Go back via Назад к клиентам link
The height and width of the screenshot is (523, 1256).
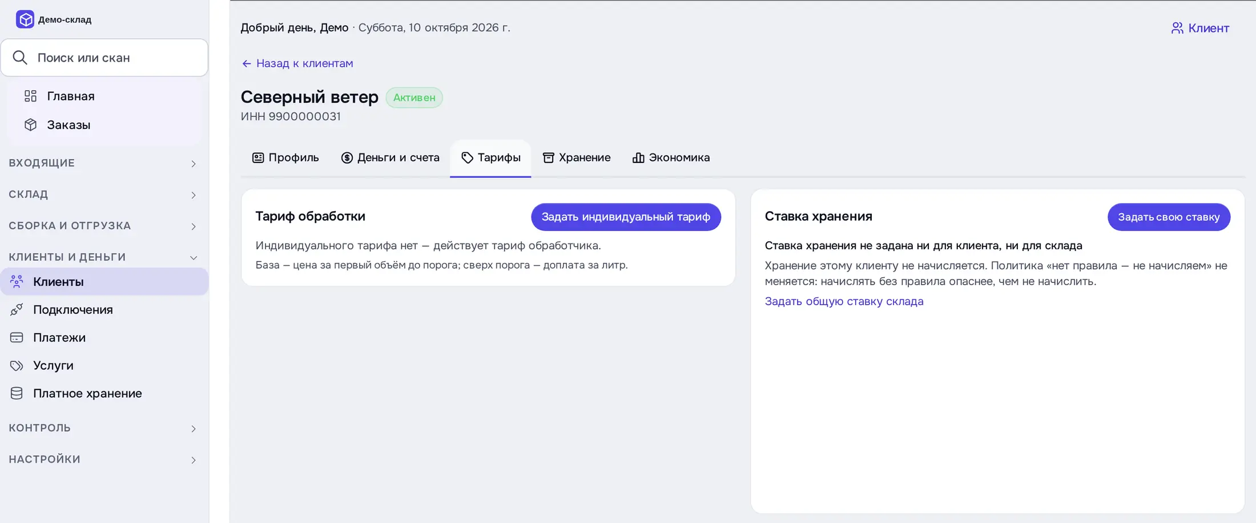pyautogui.click(x=297, y=63)
